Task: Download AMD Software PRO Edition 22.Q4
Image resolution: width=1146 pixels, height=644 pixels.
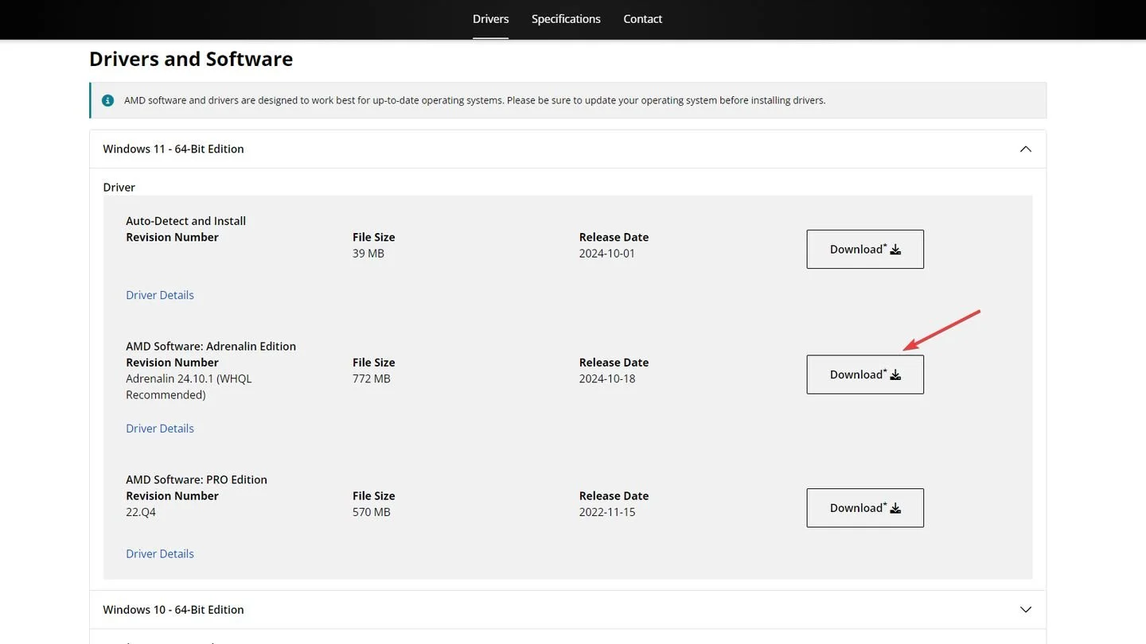Action: (x=865, y=508)
